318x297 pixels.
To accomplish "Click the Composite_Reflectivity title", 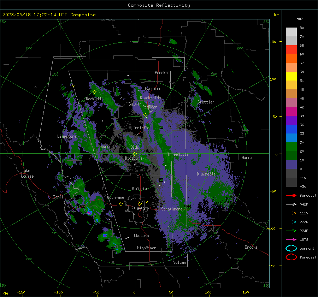I will tap(159, 5).
